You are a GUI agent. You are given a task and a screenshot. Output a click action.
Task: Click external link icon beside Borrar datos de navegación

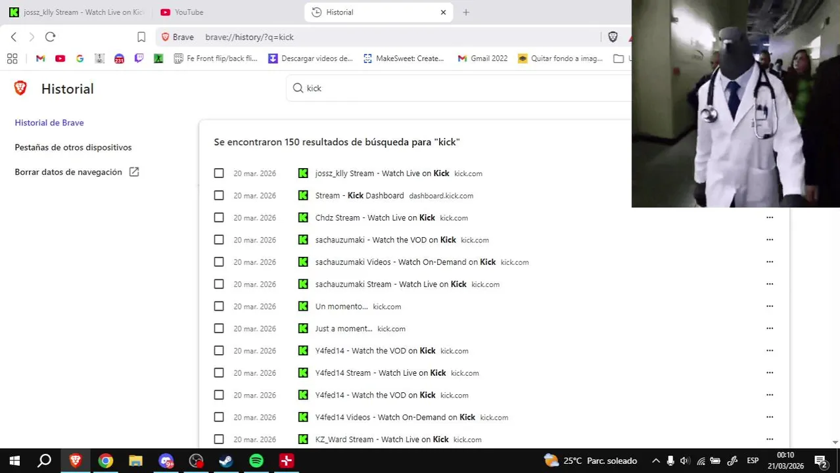click(x=134, y=172)
